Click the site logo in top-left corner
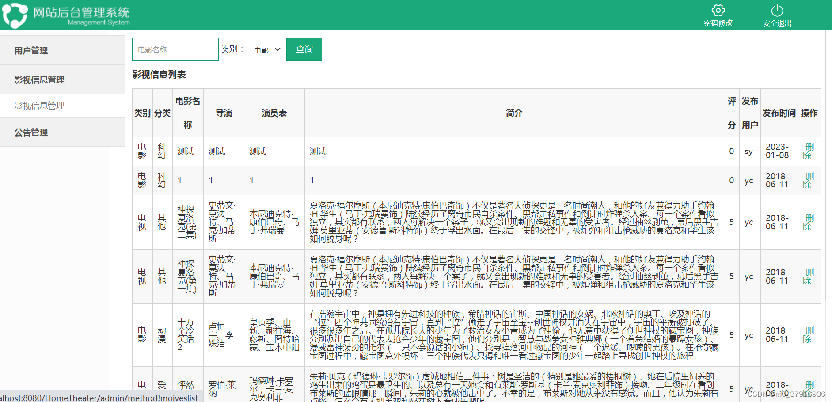This screenshot has height=402, width=832. [x=15, y=15]
